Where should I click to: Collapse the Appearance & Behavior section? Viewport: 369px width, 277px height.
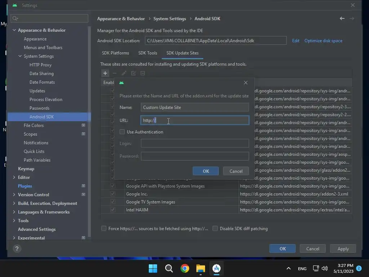point(14,30)
